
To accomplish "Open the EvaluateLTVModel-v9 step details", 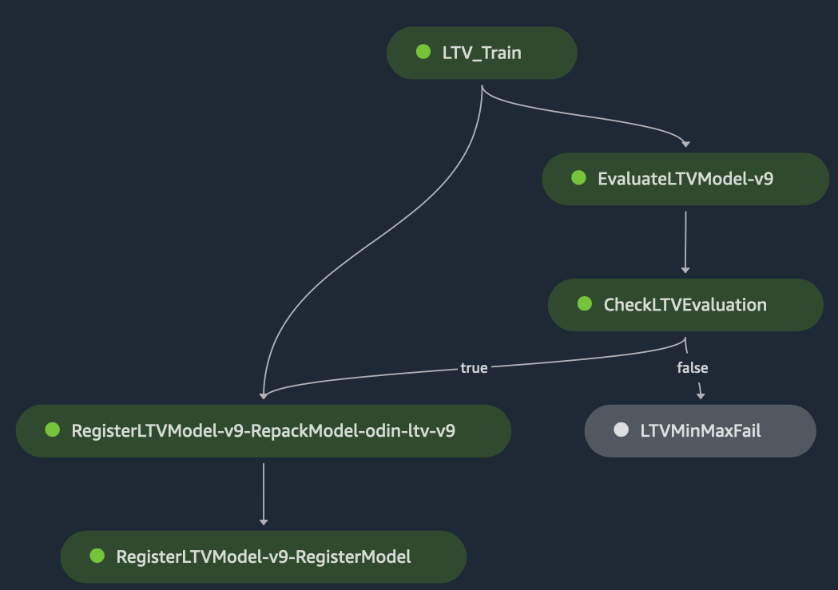I will [685, 179].
